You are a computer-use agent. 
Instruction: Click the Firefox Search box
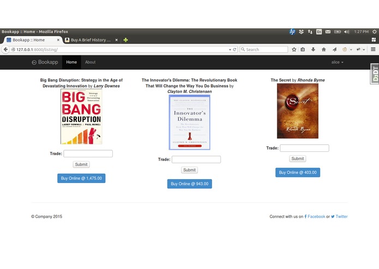pos(264,50)
